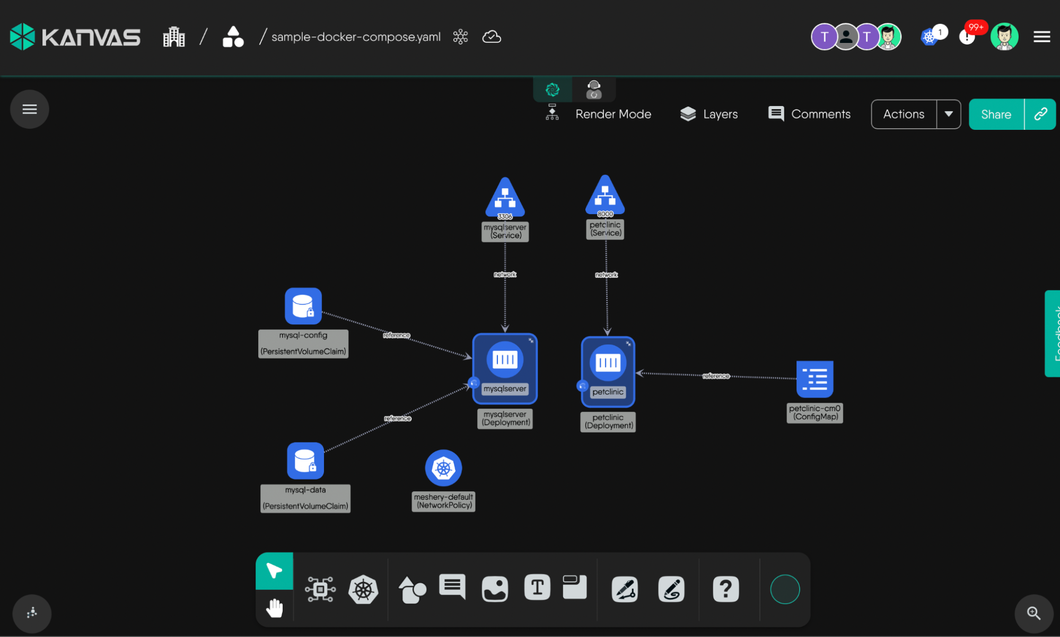This screenshot has width=1060, height=637.
Task: Open the notifications bell with 99+ badge
Action: pos(967,37)
